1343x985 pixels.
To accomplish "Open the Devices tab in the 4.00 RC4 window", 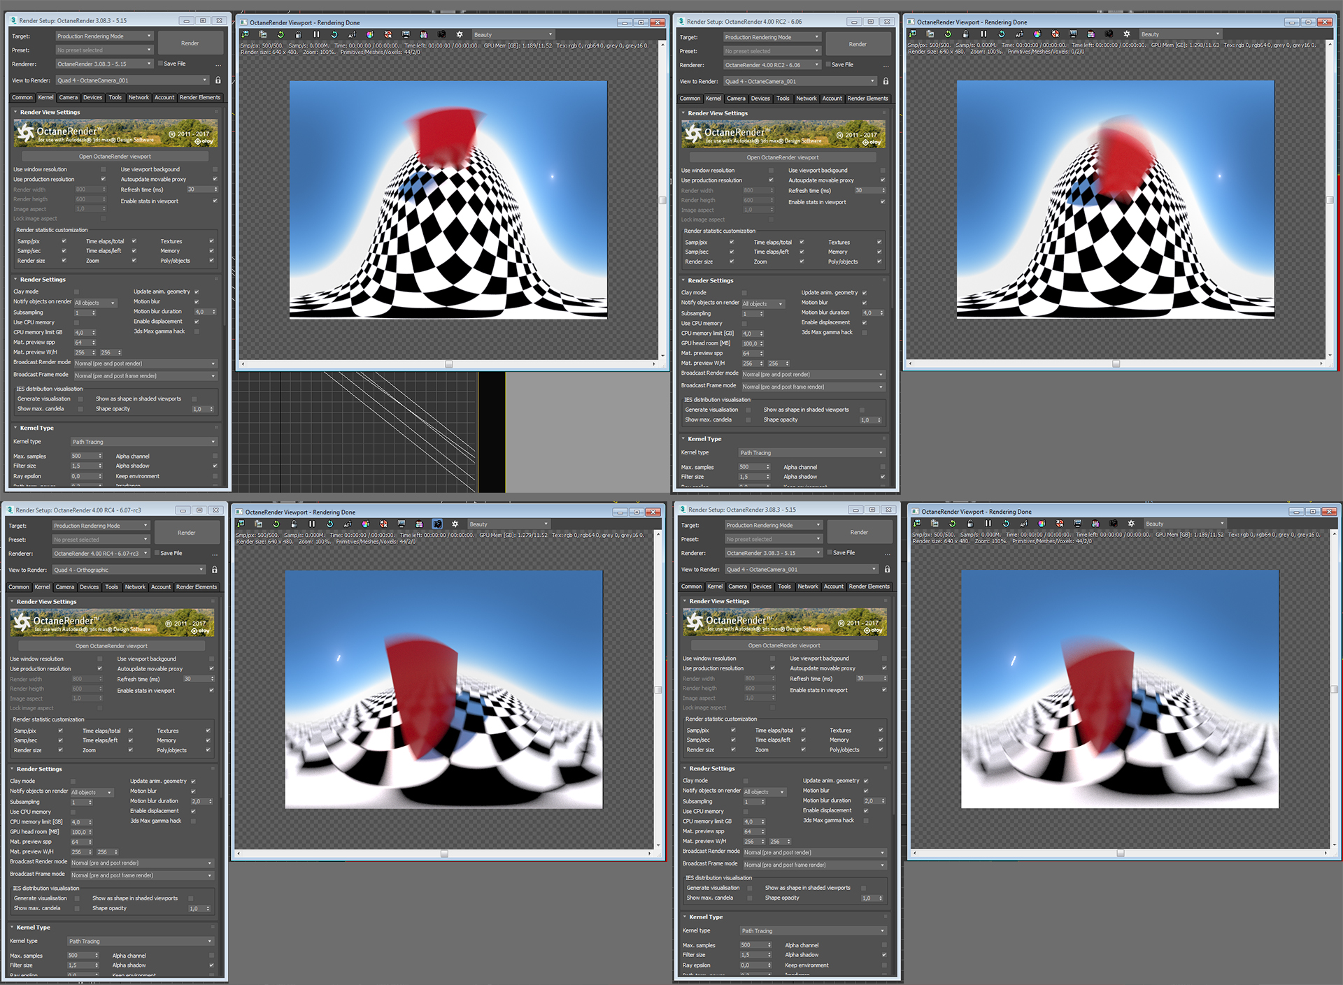I will click(89, 587).
